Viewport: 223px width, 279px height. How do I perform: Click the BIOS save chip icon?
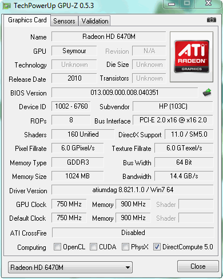(x=207, y=93)
